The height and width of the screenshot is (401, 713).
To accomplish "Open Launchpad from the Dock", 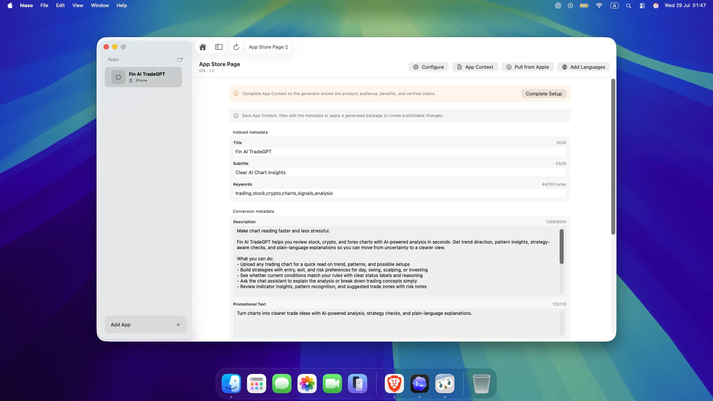I will tap(257, 384).
